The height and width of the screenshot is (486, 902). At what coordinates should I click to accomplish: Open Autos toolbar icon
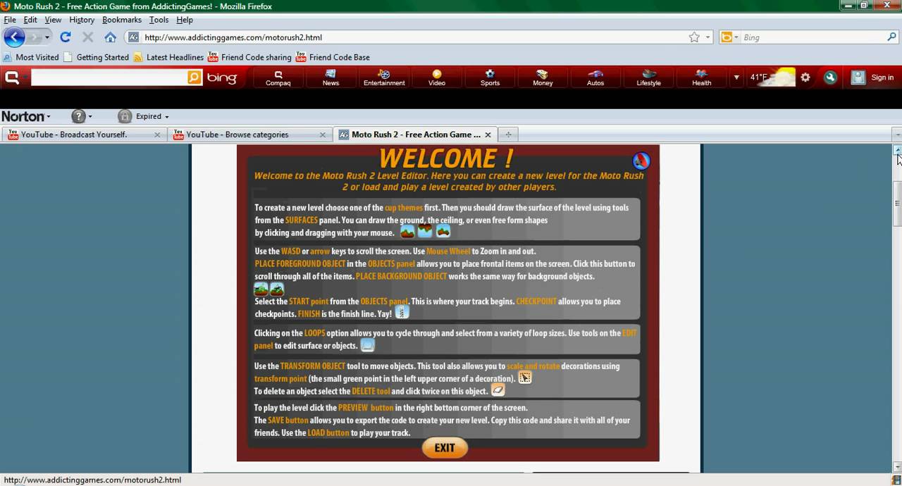tap(595, 78)
